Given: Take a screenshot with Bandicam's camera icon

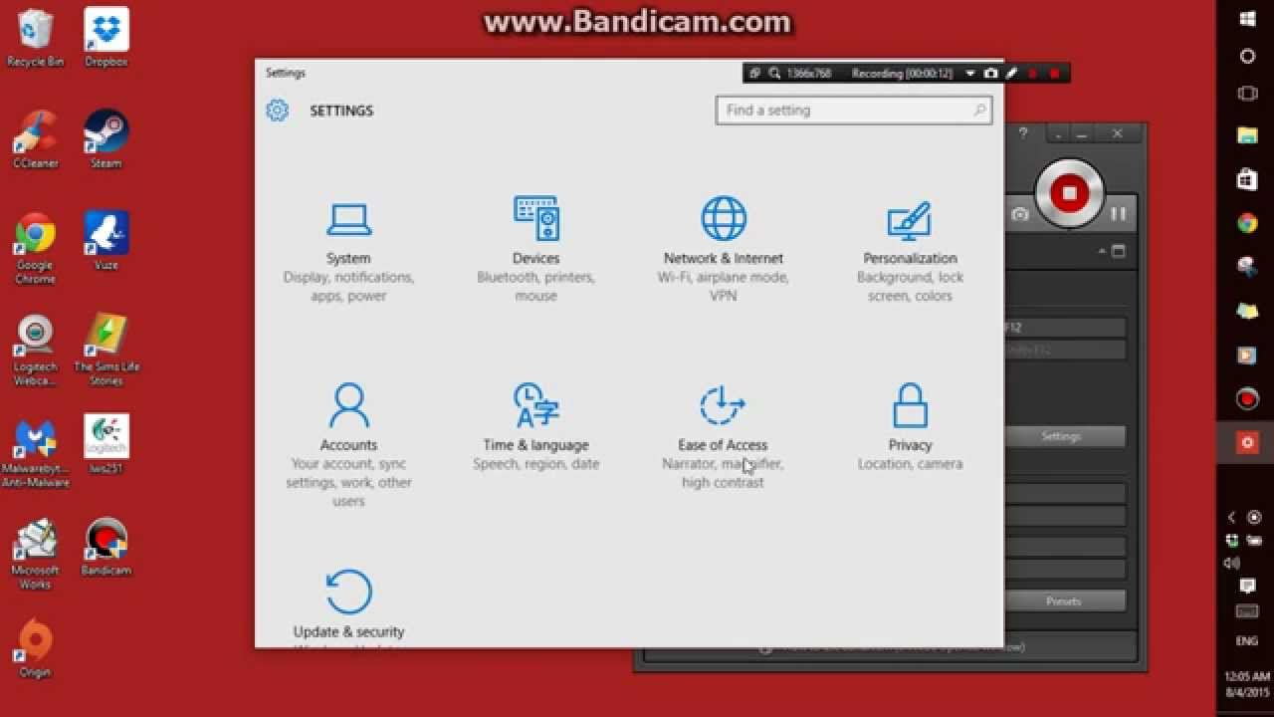Looking at the screenshot, I should (1019, 214).
